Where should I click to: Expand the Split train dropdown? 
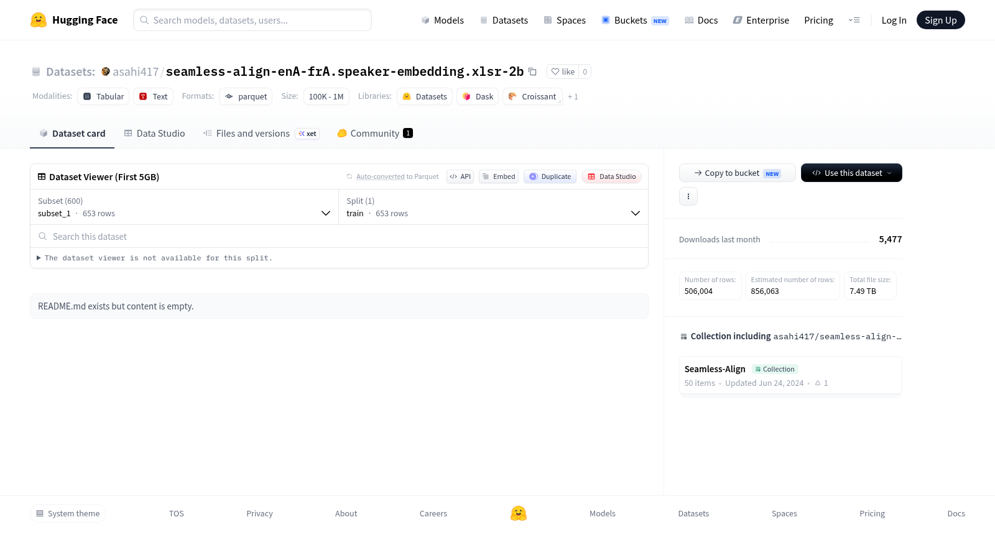tap(493, 207)
